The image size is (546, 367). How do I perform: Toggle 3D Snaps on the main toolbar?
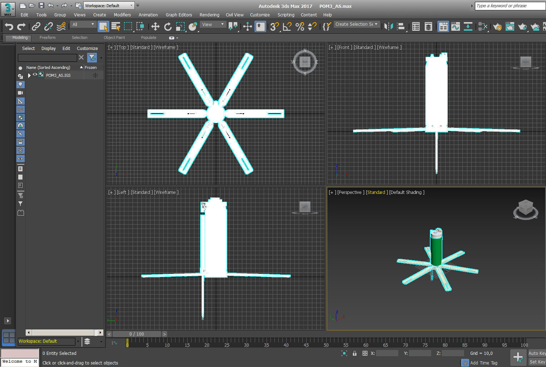(274, 26)
